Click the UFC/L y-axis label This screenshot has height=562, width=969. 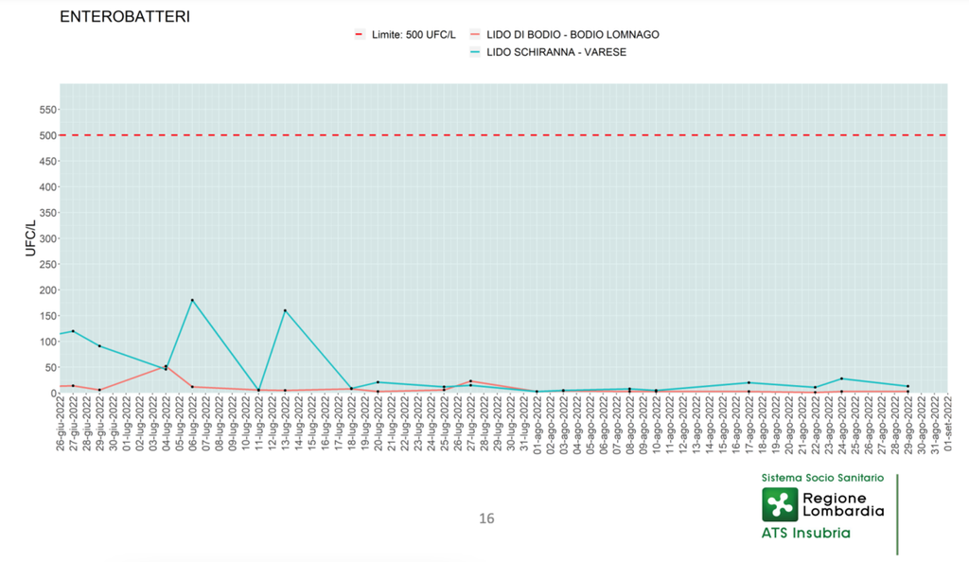click(30, 238)
